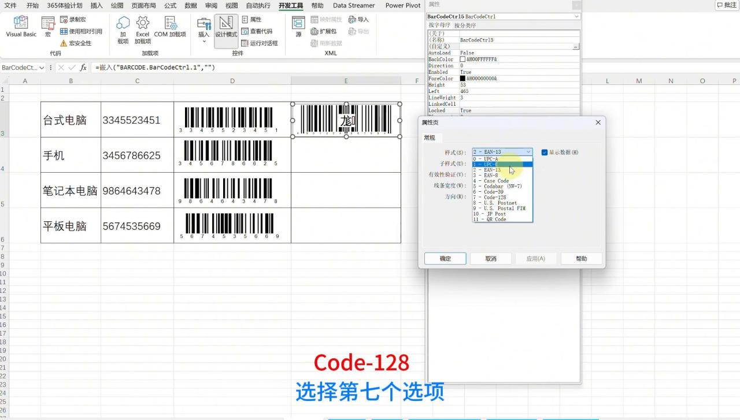Switch to 按字母序 tab in Properties
This screenshot has width=740, height=420.
(439, 25)
